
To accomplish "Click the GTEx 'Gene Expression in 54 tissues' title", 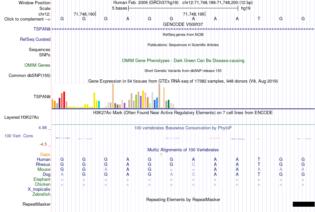I will coord(183,81).
